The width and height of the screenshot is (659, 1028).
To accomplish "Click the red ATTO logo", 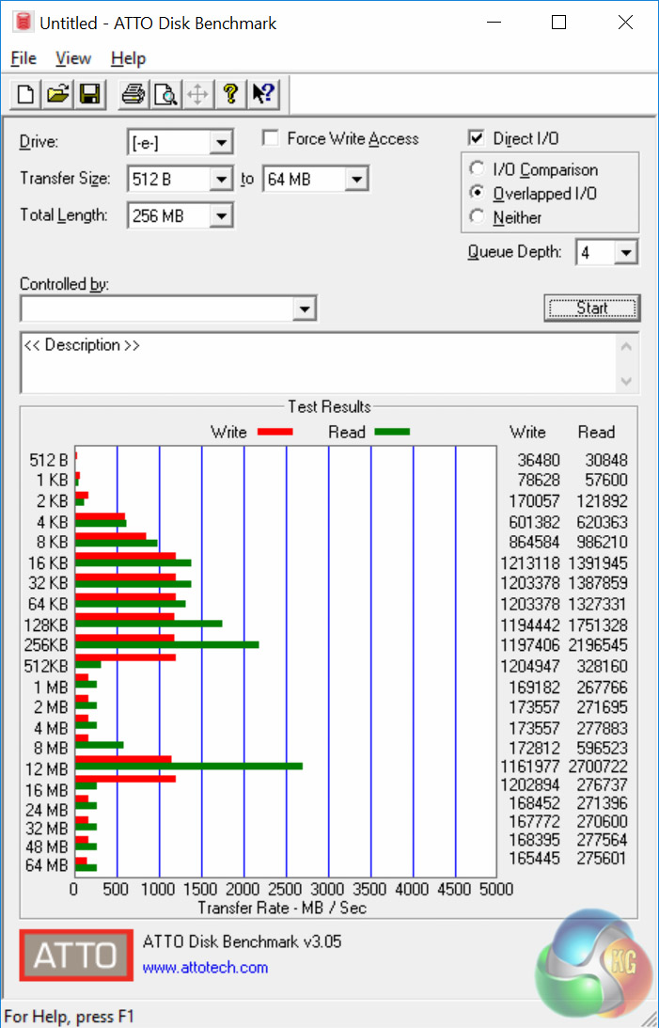I will click(76, 955).
